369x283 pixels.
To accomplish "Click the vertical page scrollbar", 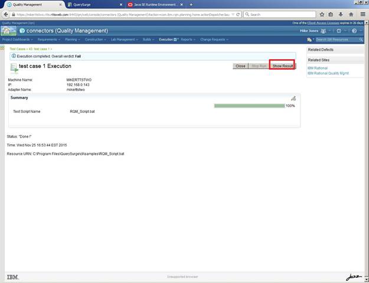I will tap(367, 151).
